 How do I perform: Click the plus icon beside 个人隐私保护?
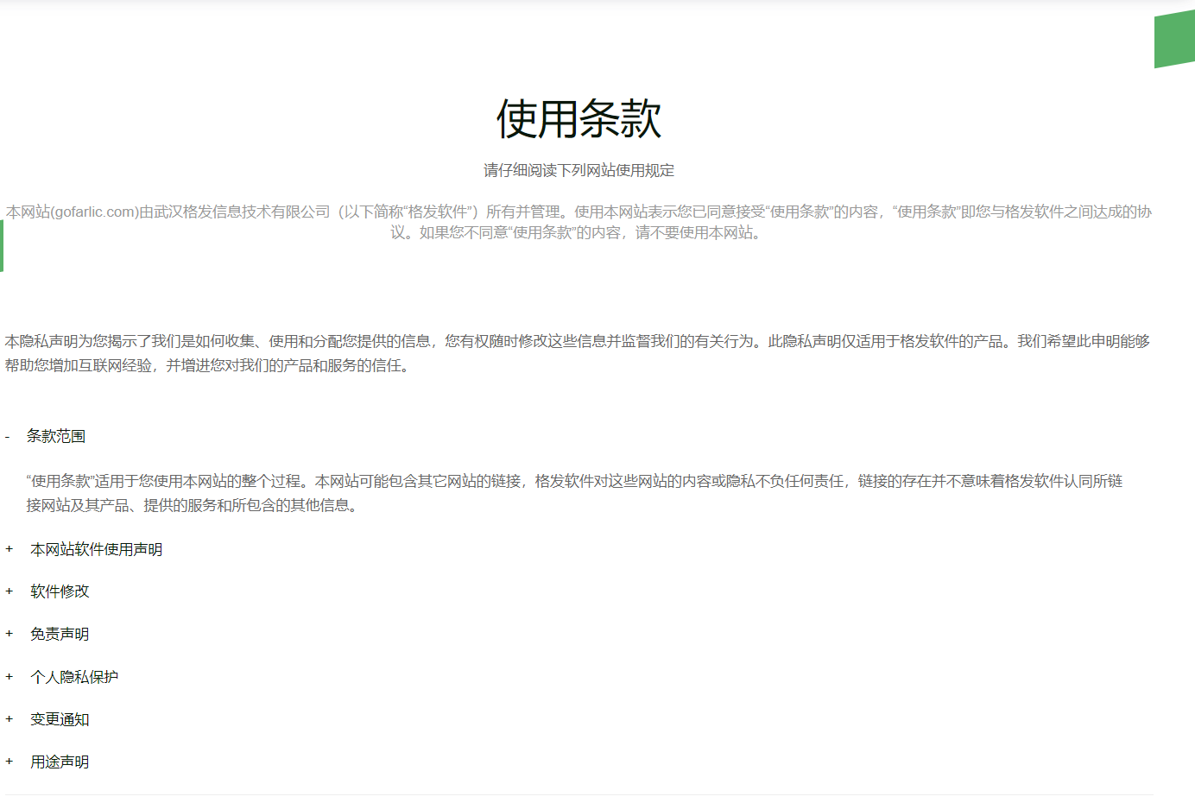(x=9, y=676)
